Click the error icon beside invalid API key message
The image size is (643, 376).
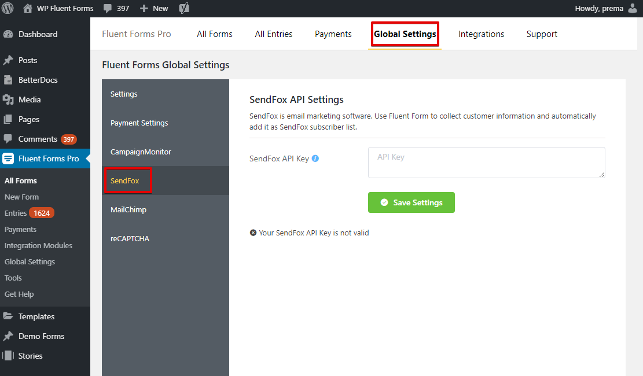click(x=253, y=233)
